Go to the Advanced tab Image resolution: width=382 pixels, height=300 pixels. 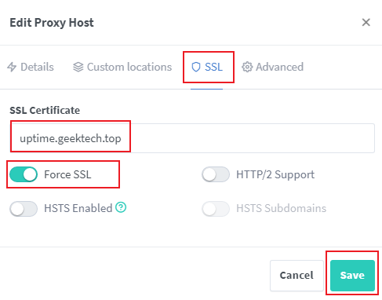[x=273, y=67]
